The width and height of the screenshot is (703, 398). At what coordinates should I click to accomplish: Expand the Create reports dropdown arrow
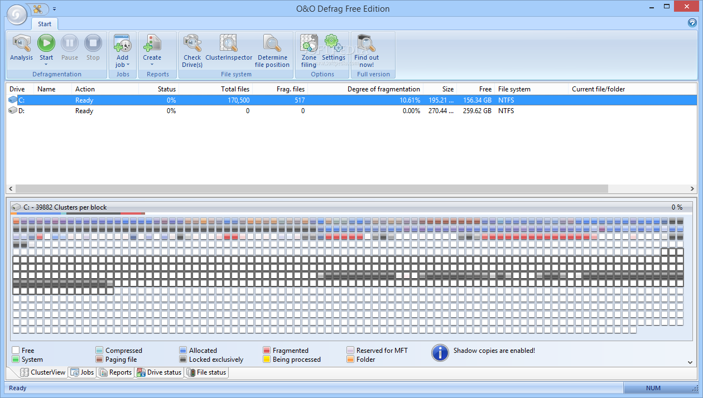point(152,65)
